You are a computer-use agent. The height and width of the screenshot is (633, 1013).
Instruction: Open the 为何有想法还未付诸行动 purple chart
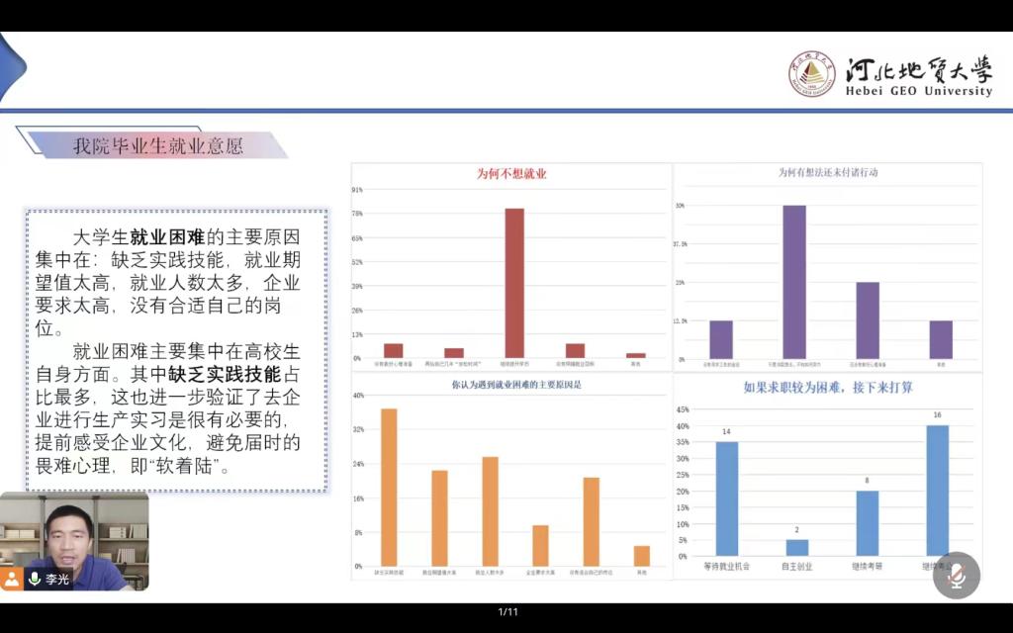pyautogui.click(x=827, y=267)
